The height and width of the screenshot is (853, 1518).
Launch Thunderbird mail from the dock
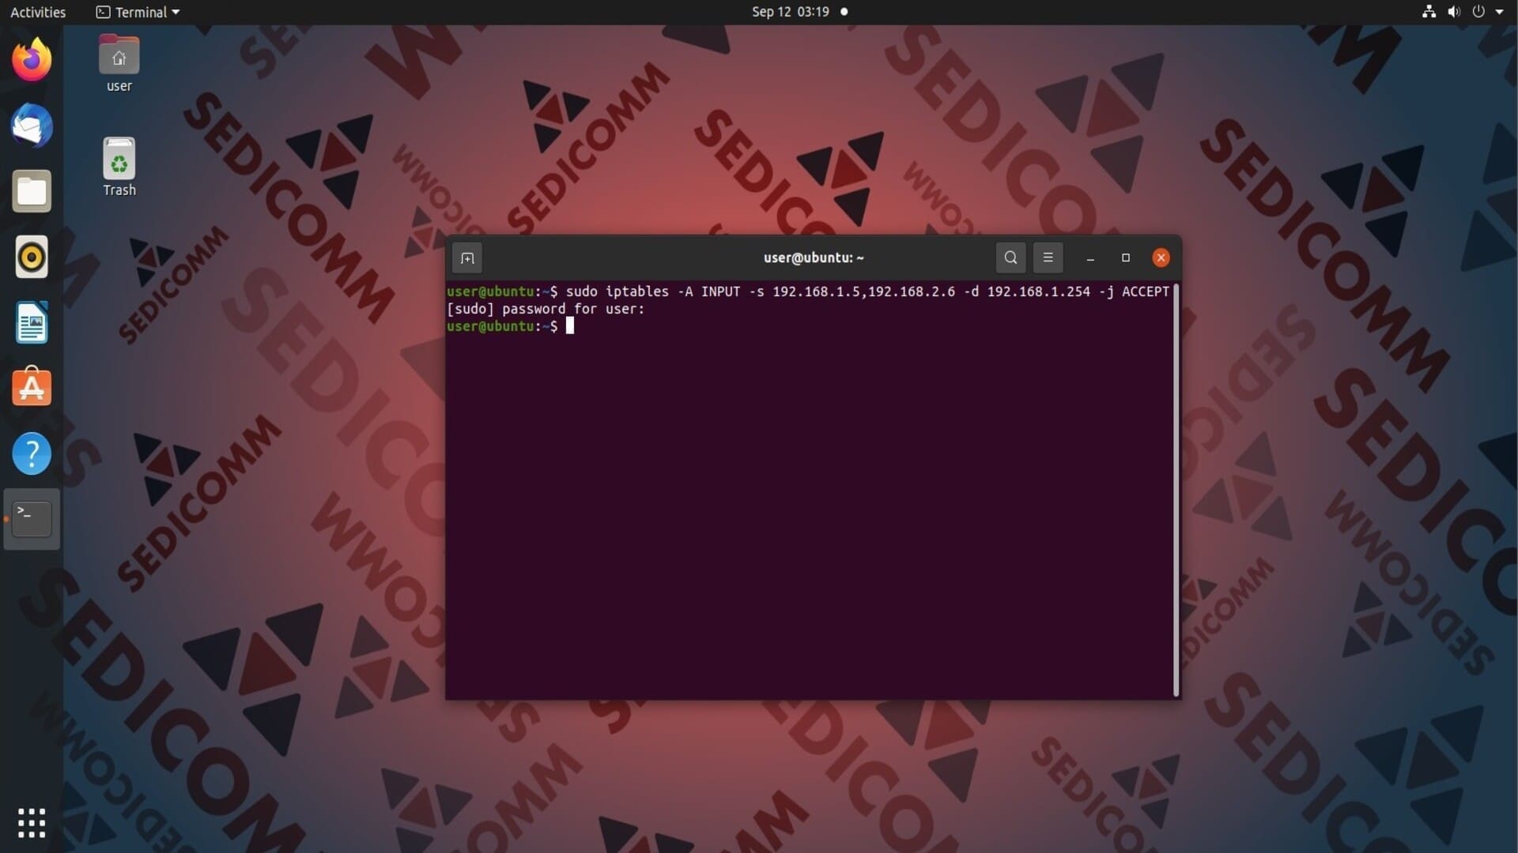coord(32,126)
